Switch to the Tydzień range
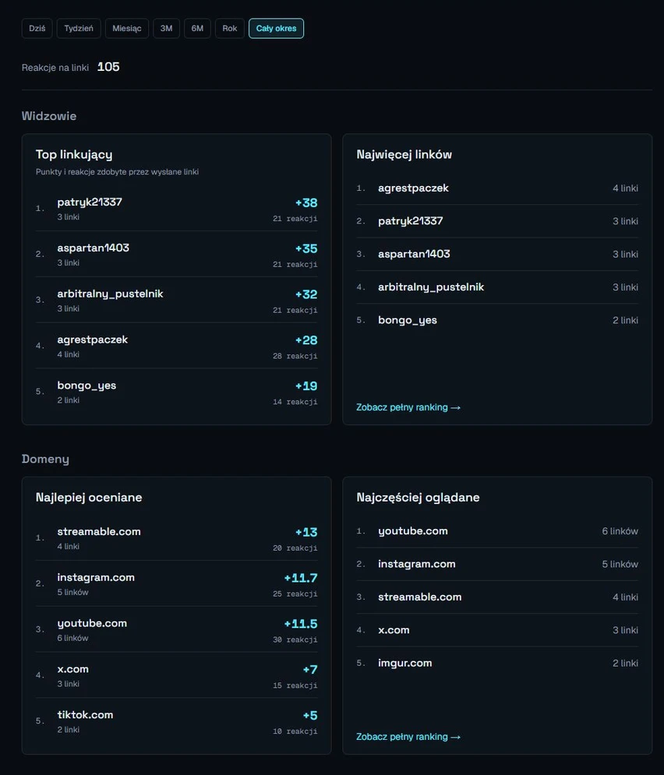This screenshot has width=664, height=775. (79, 28)
